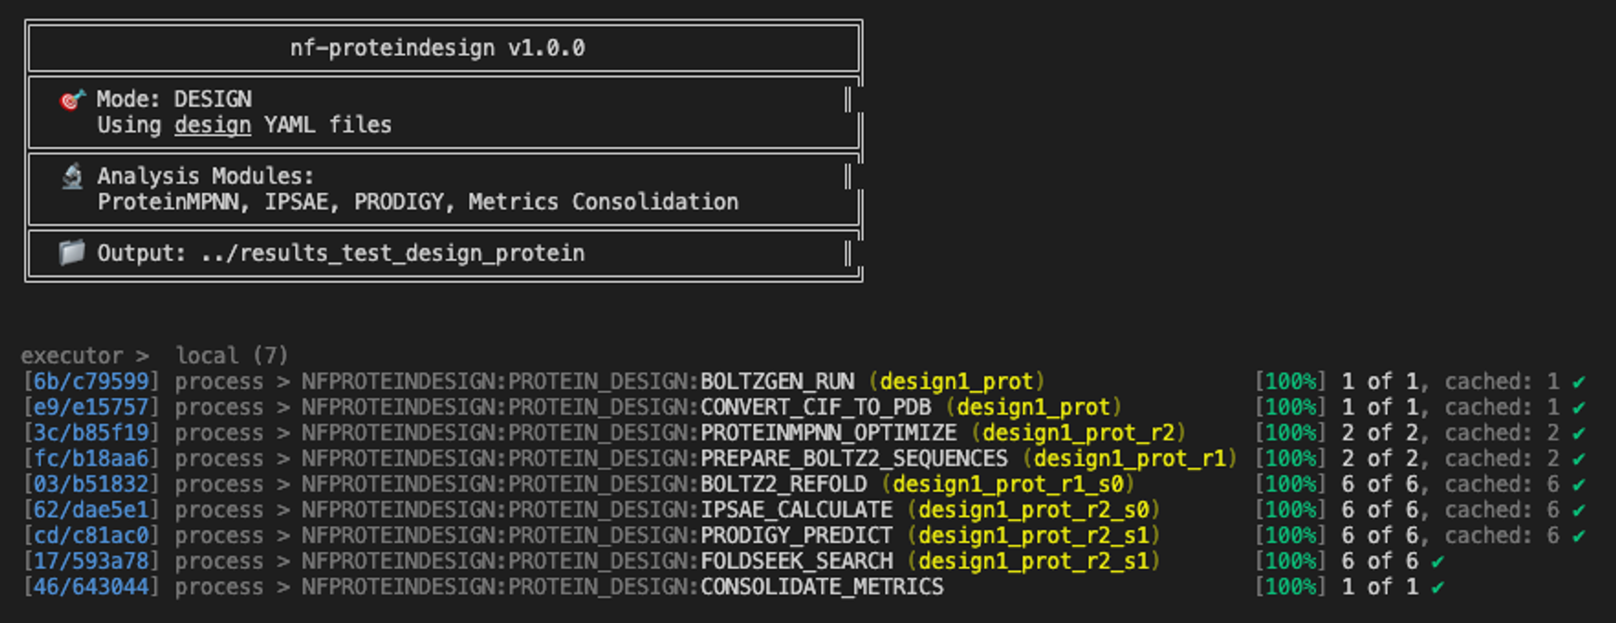Viewport: 1616px width, 623px height.
Task: Click '2 of 2, cached: 2' on PREPARE_BOLTZ2_SEQUENCES row
Action: coord(1450,459)
